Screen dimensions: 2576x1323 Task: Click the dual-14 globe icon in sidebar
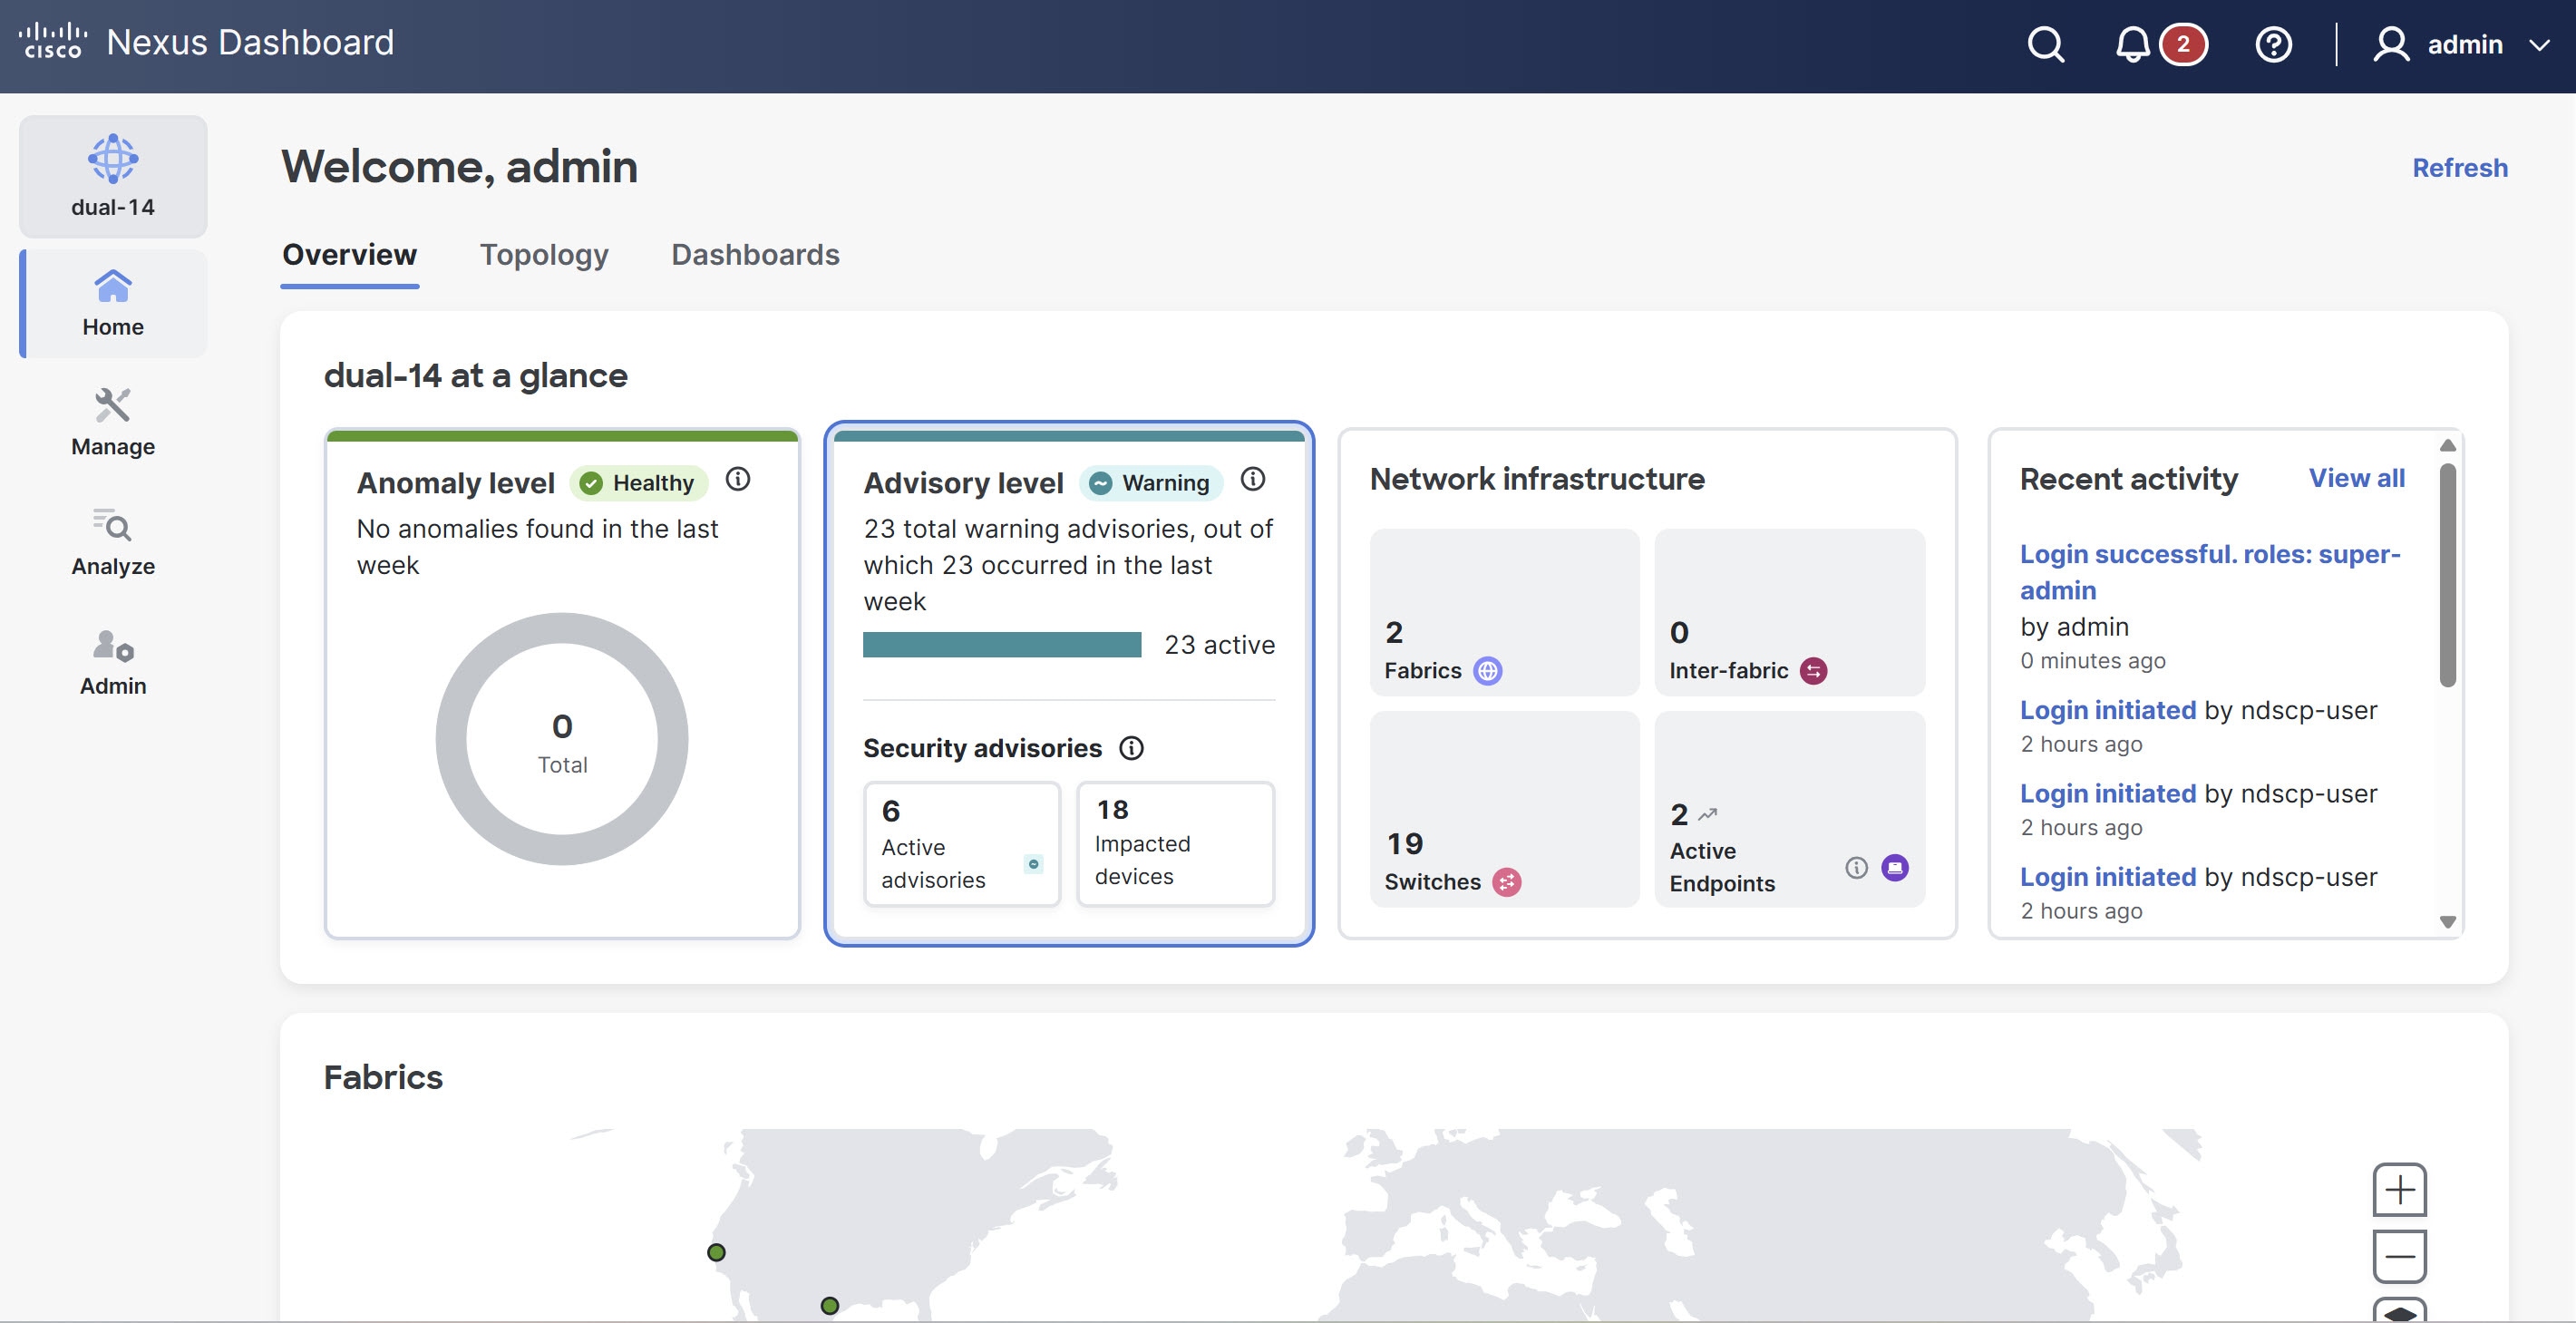112,158
